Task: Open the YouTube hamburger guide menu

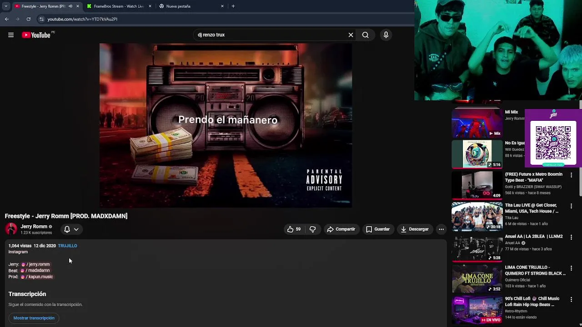Action: pos(11,35)
